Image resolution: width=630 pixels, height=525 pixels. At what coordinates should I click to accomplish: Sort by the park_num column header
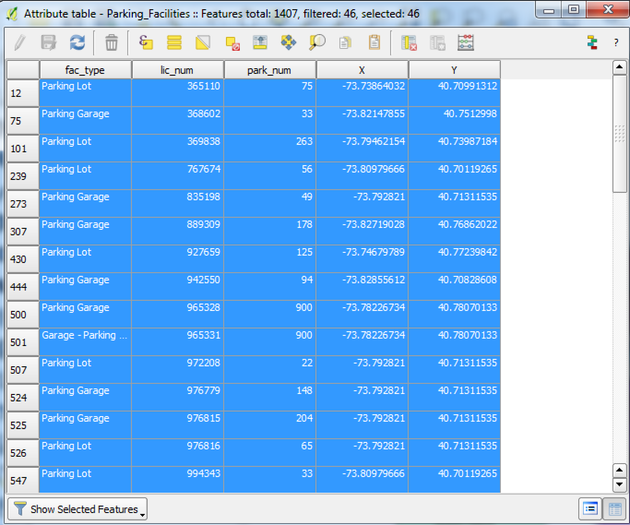pos(270,70)
